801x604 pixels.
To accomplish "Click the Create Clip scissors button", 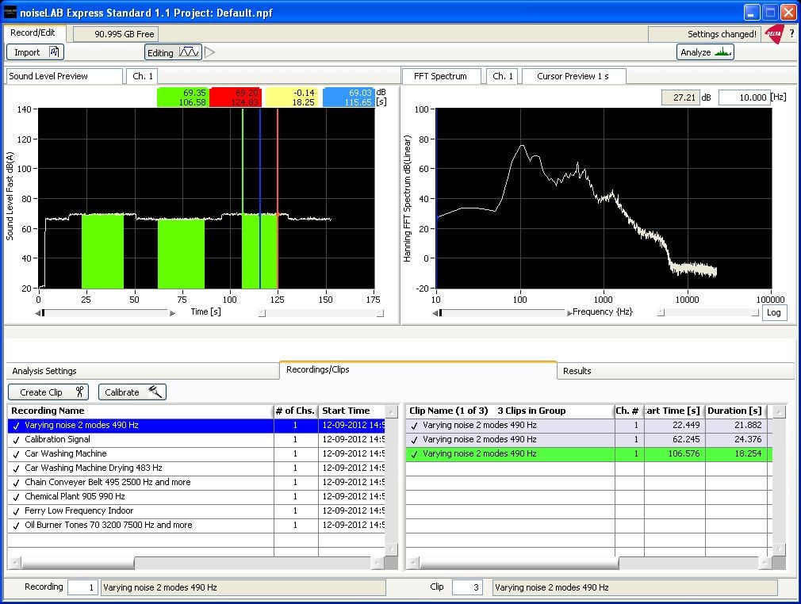I will (48, 392).
